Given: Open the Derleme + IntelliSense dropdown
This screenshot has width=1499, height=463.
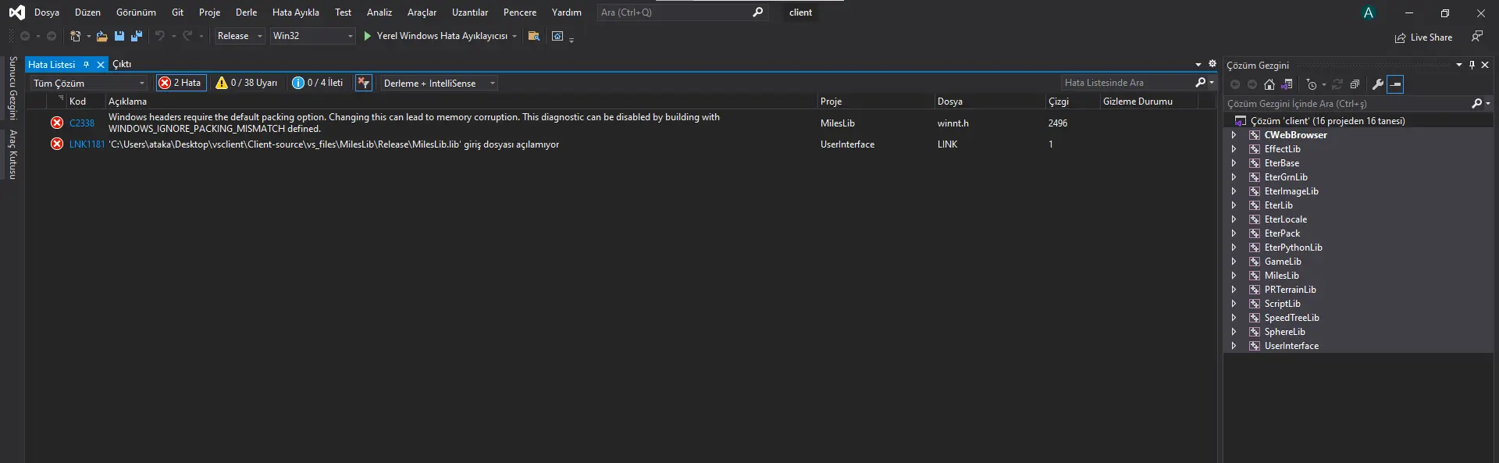Looking at the screenshot, I should tap(439, 84).
